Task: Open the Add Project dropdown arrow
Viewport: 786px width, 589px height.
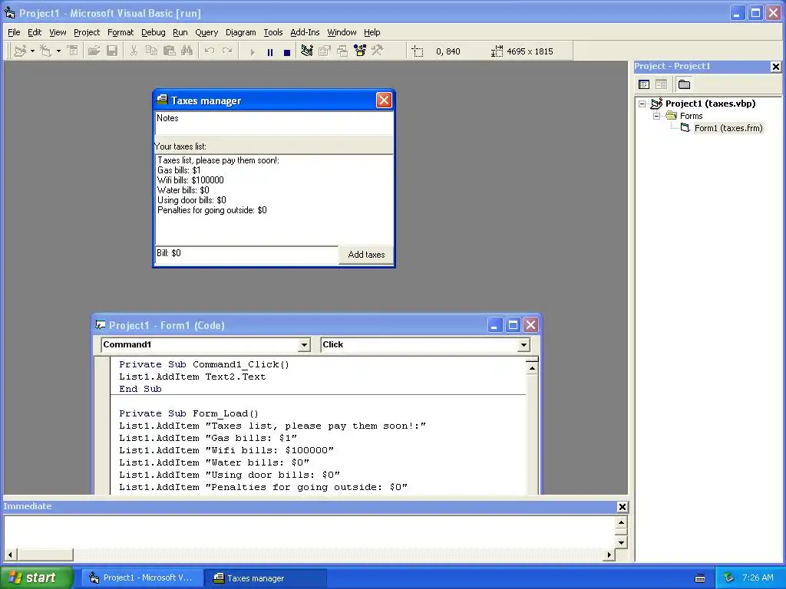Action: point(32,51)
